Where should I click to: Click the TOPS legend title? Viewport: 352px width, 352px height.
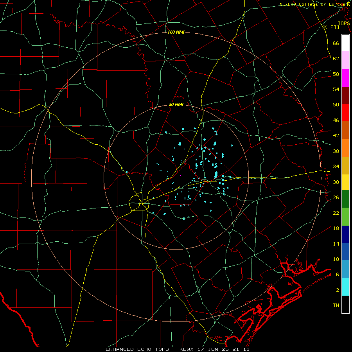pyautogui.click(x=344, y=23)
